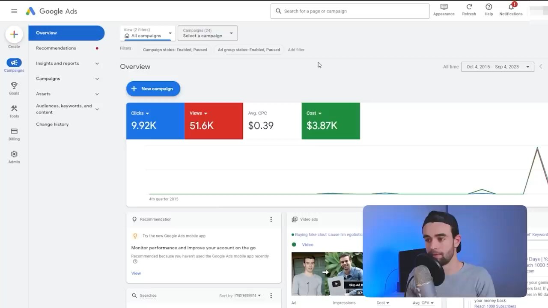
Task: Open the hamburger main menu
Action: pyautogui.click(x=14, y=11)
